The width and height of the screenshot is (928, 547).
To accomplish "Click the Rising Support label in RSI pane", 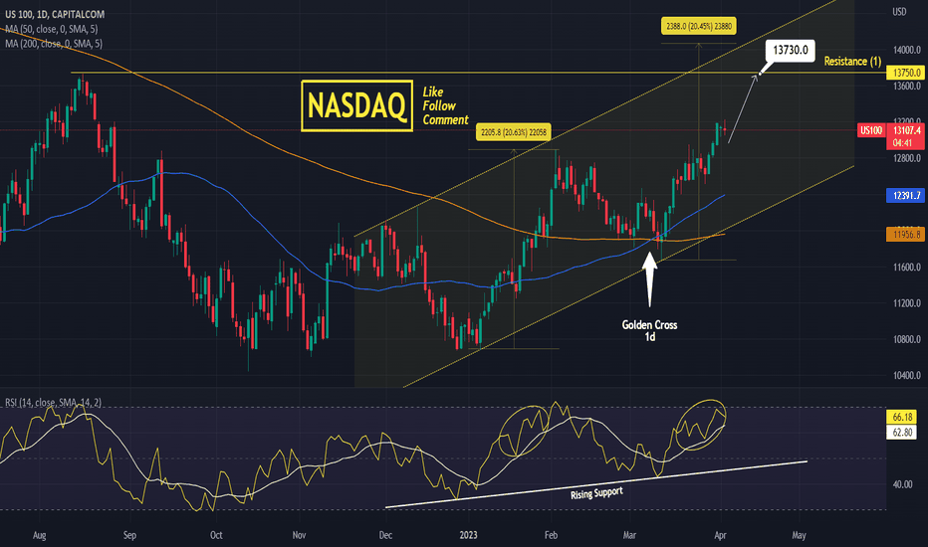I will [x=596, y=493].
